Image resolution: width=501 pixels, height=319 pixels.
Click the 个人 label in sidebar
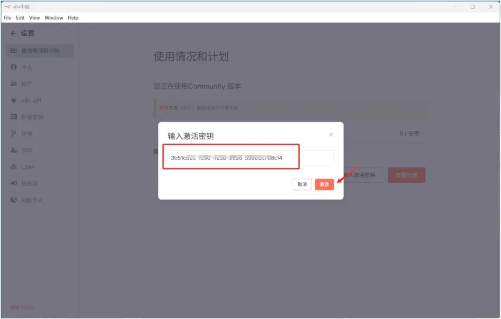[x=27, y=67]
